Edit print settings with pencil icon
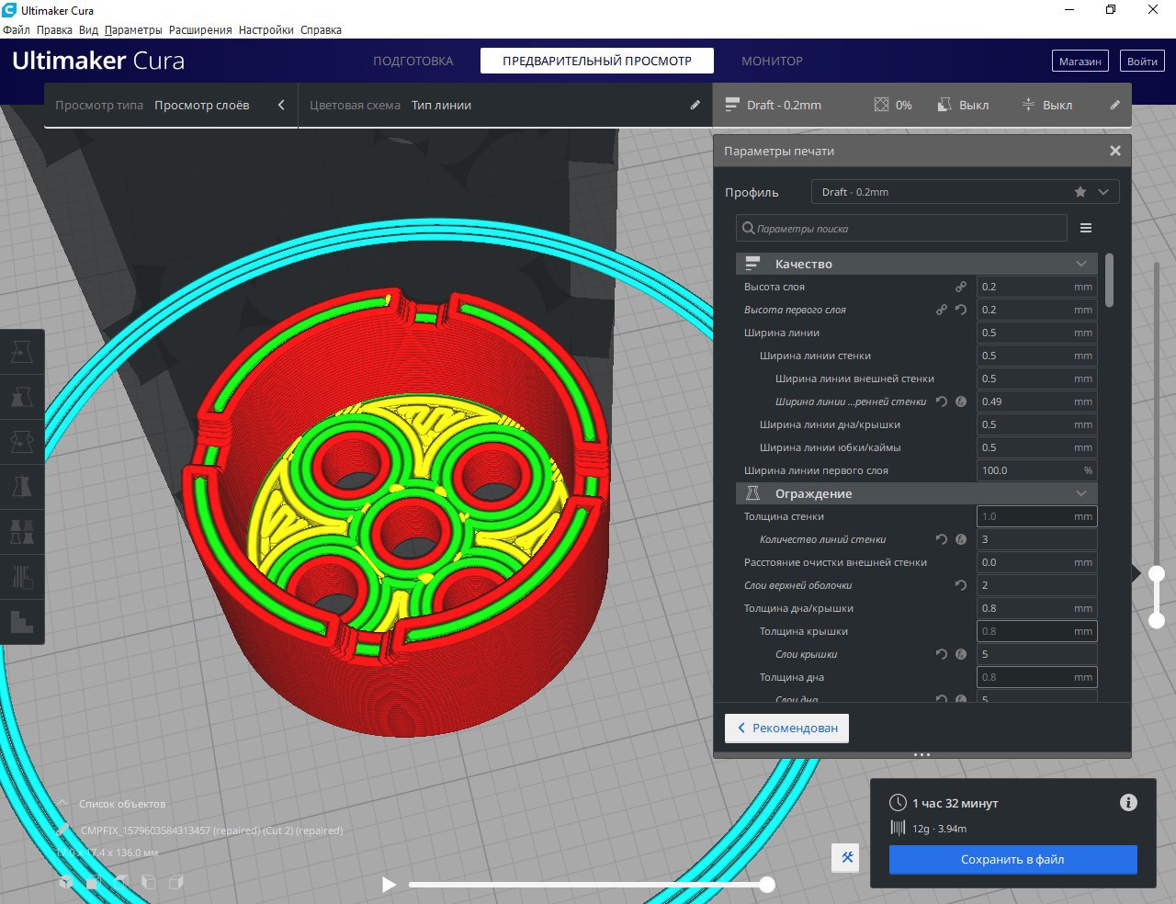The width and height of the screenshot is (1176, 904). point(1115,105)
